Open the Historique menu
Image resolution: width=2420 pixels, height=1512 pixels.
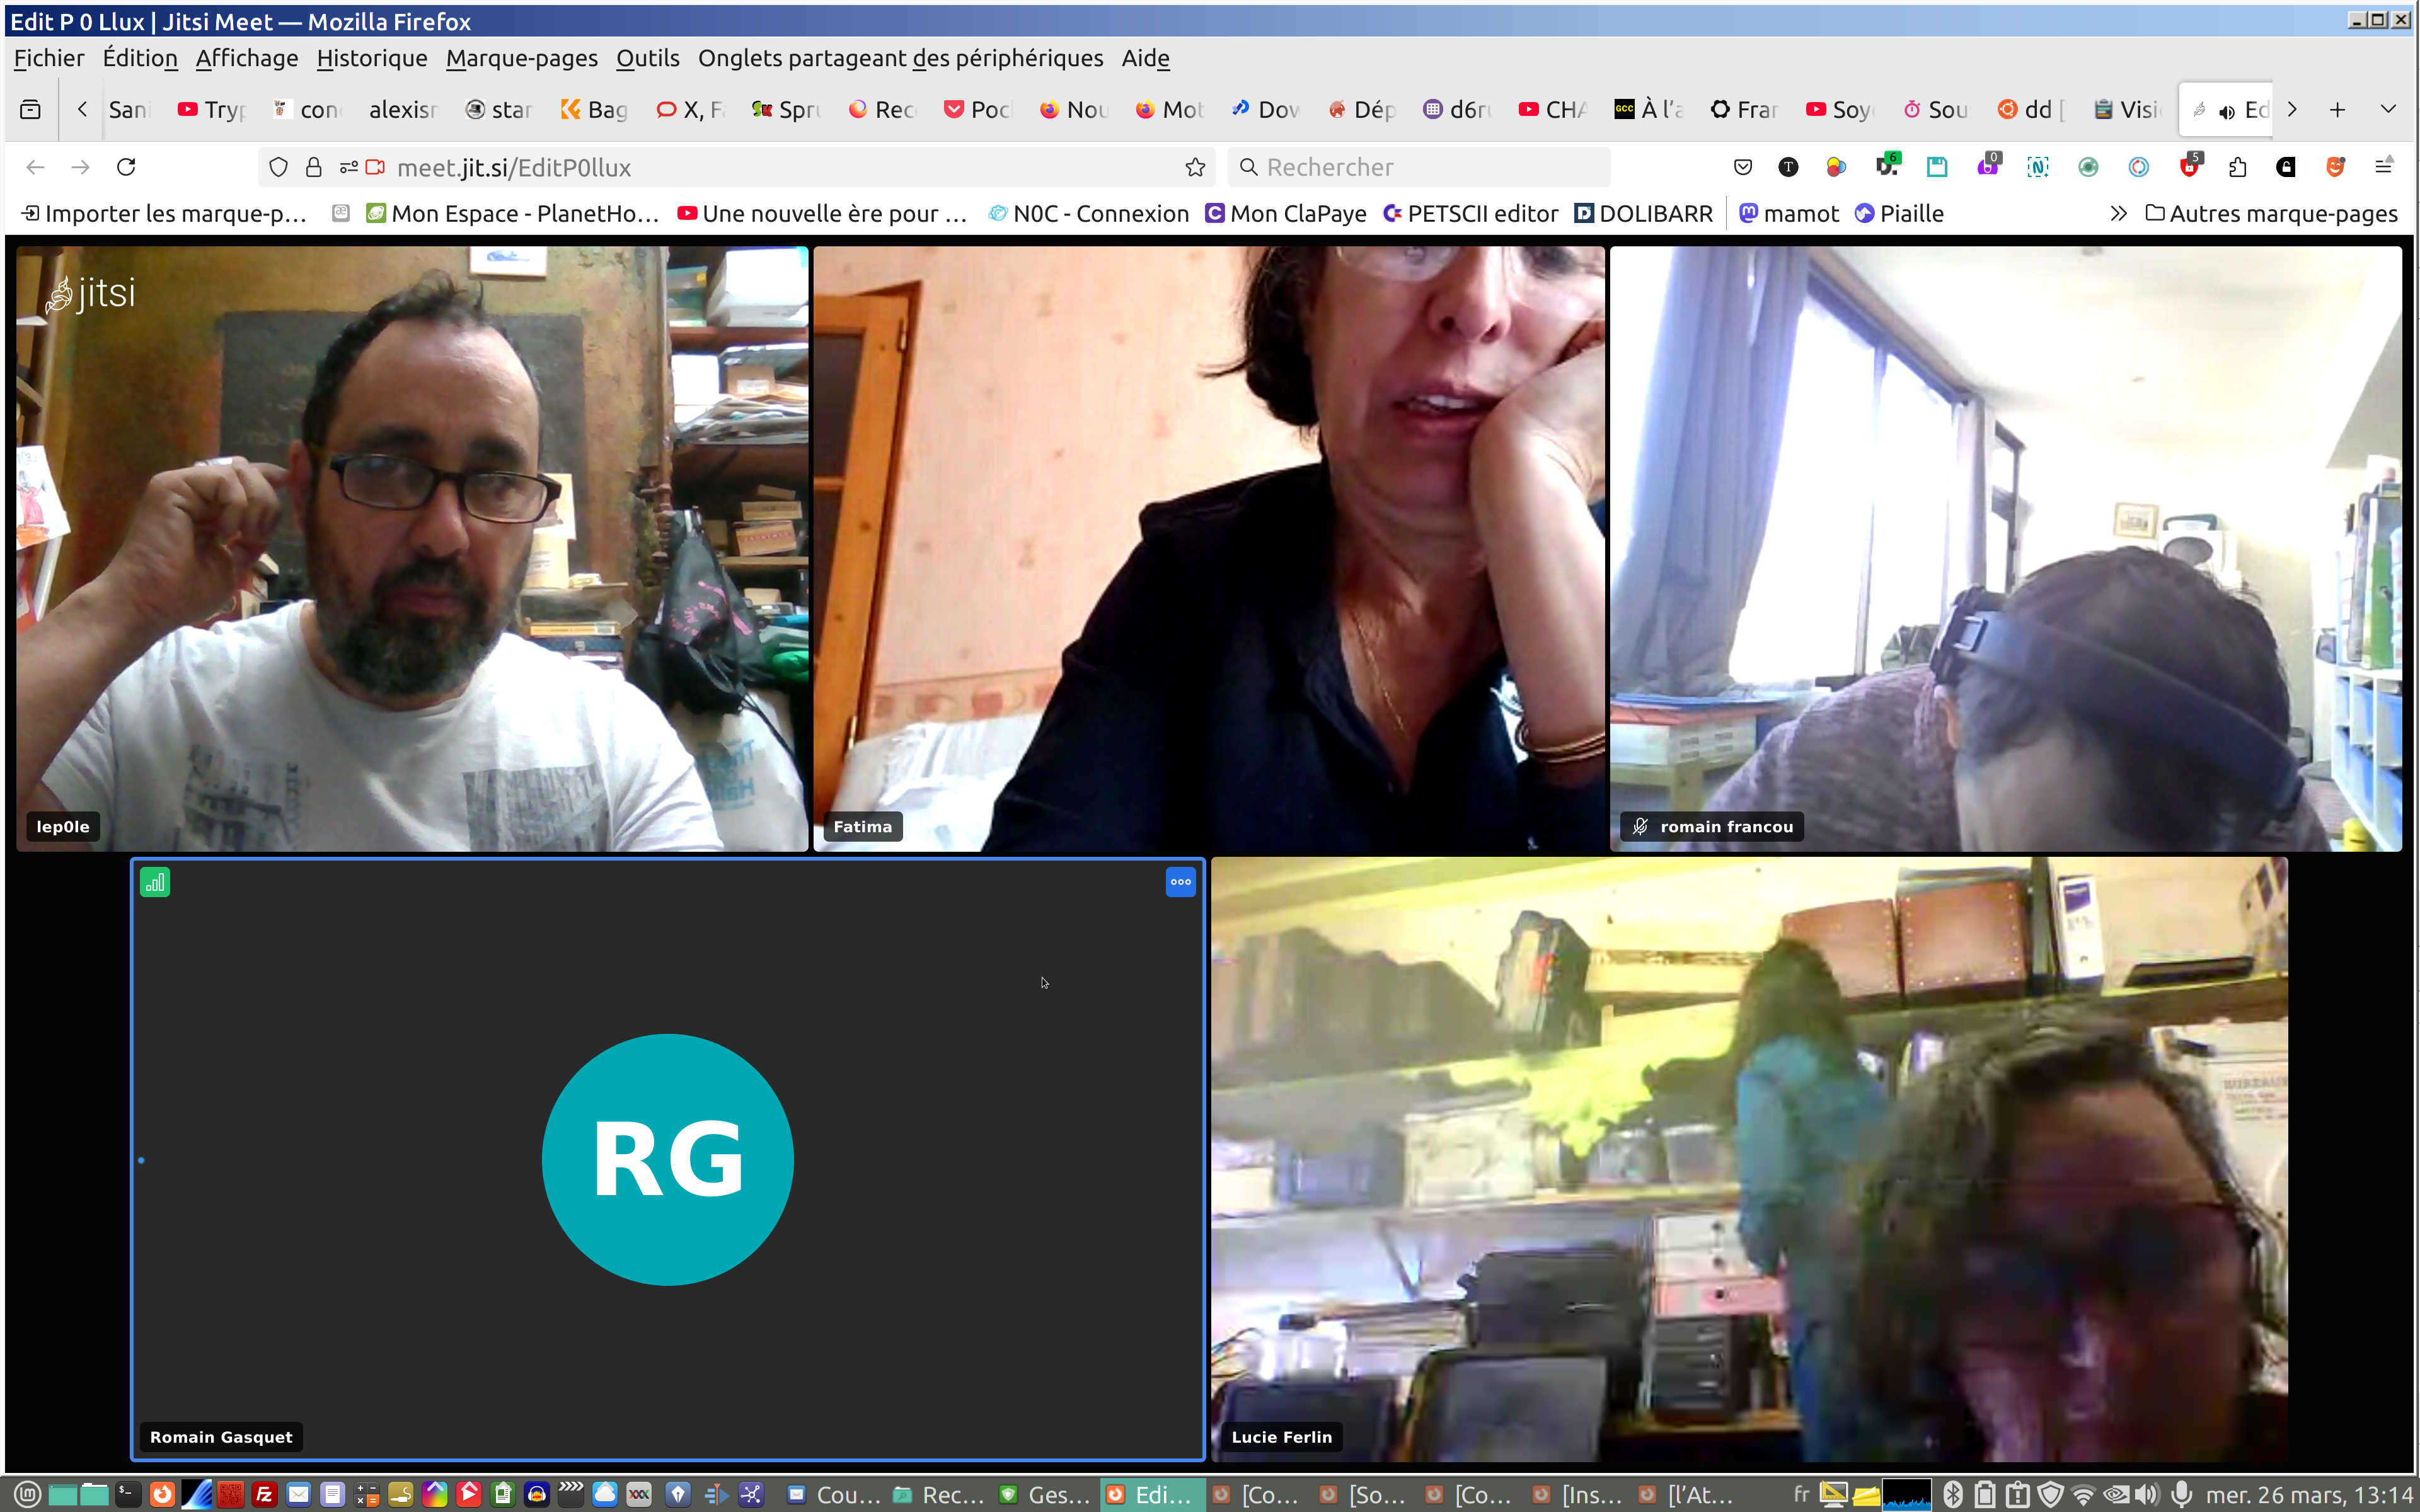[371, 58]
